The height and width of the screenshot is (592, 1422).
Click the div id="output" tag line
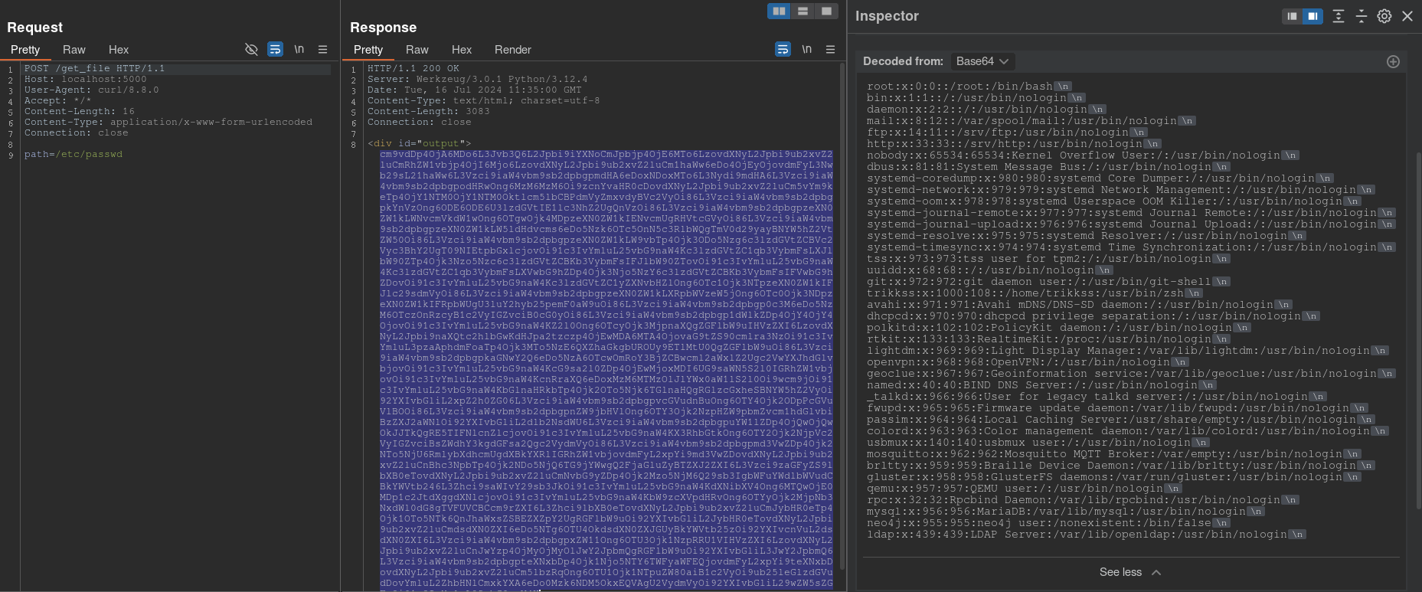419,143
